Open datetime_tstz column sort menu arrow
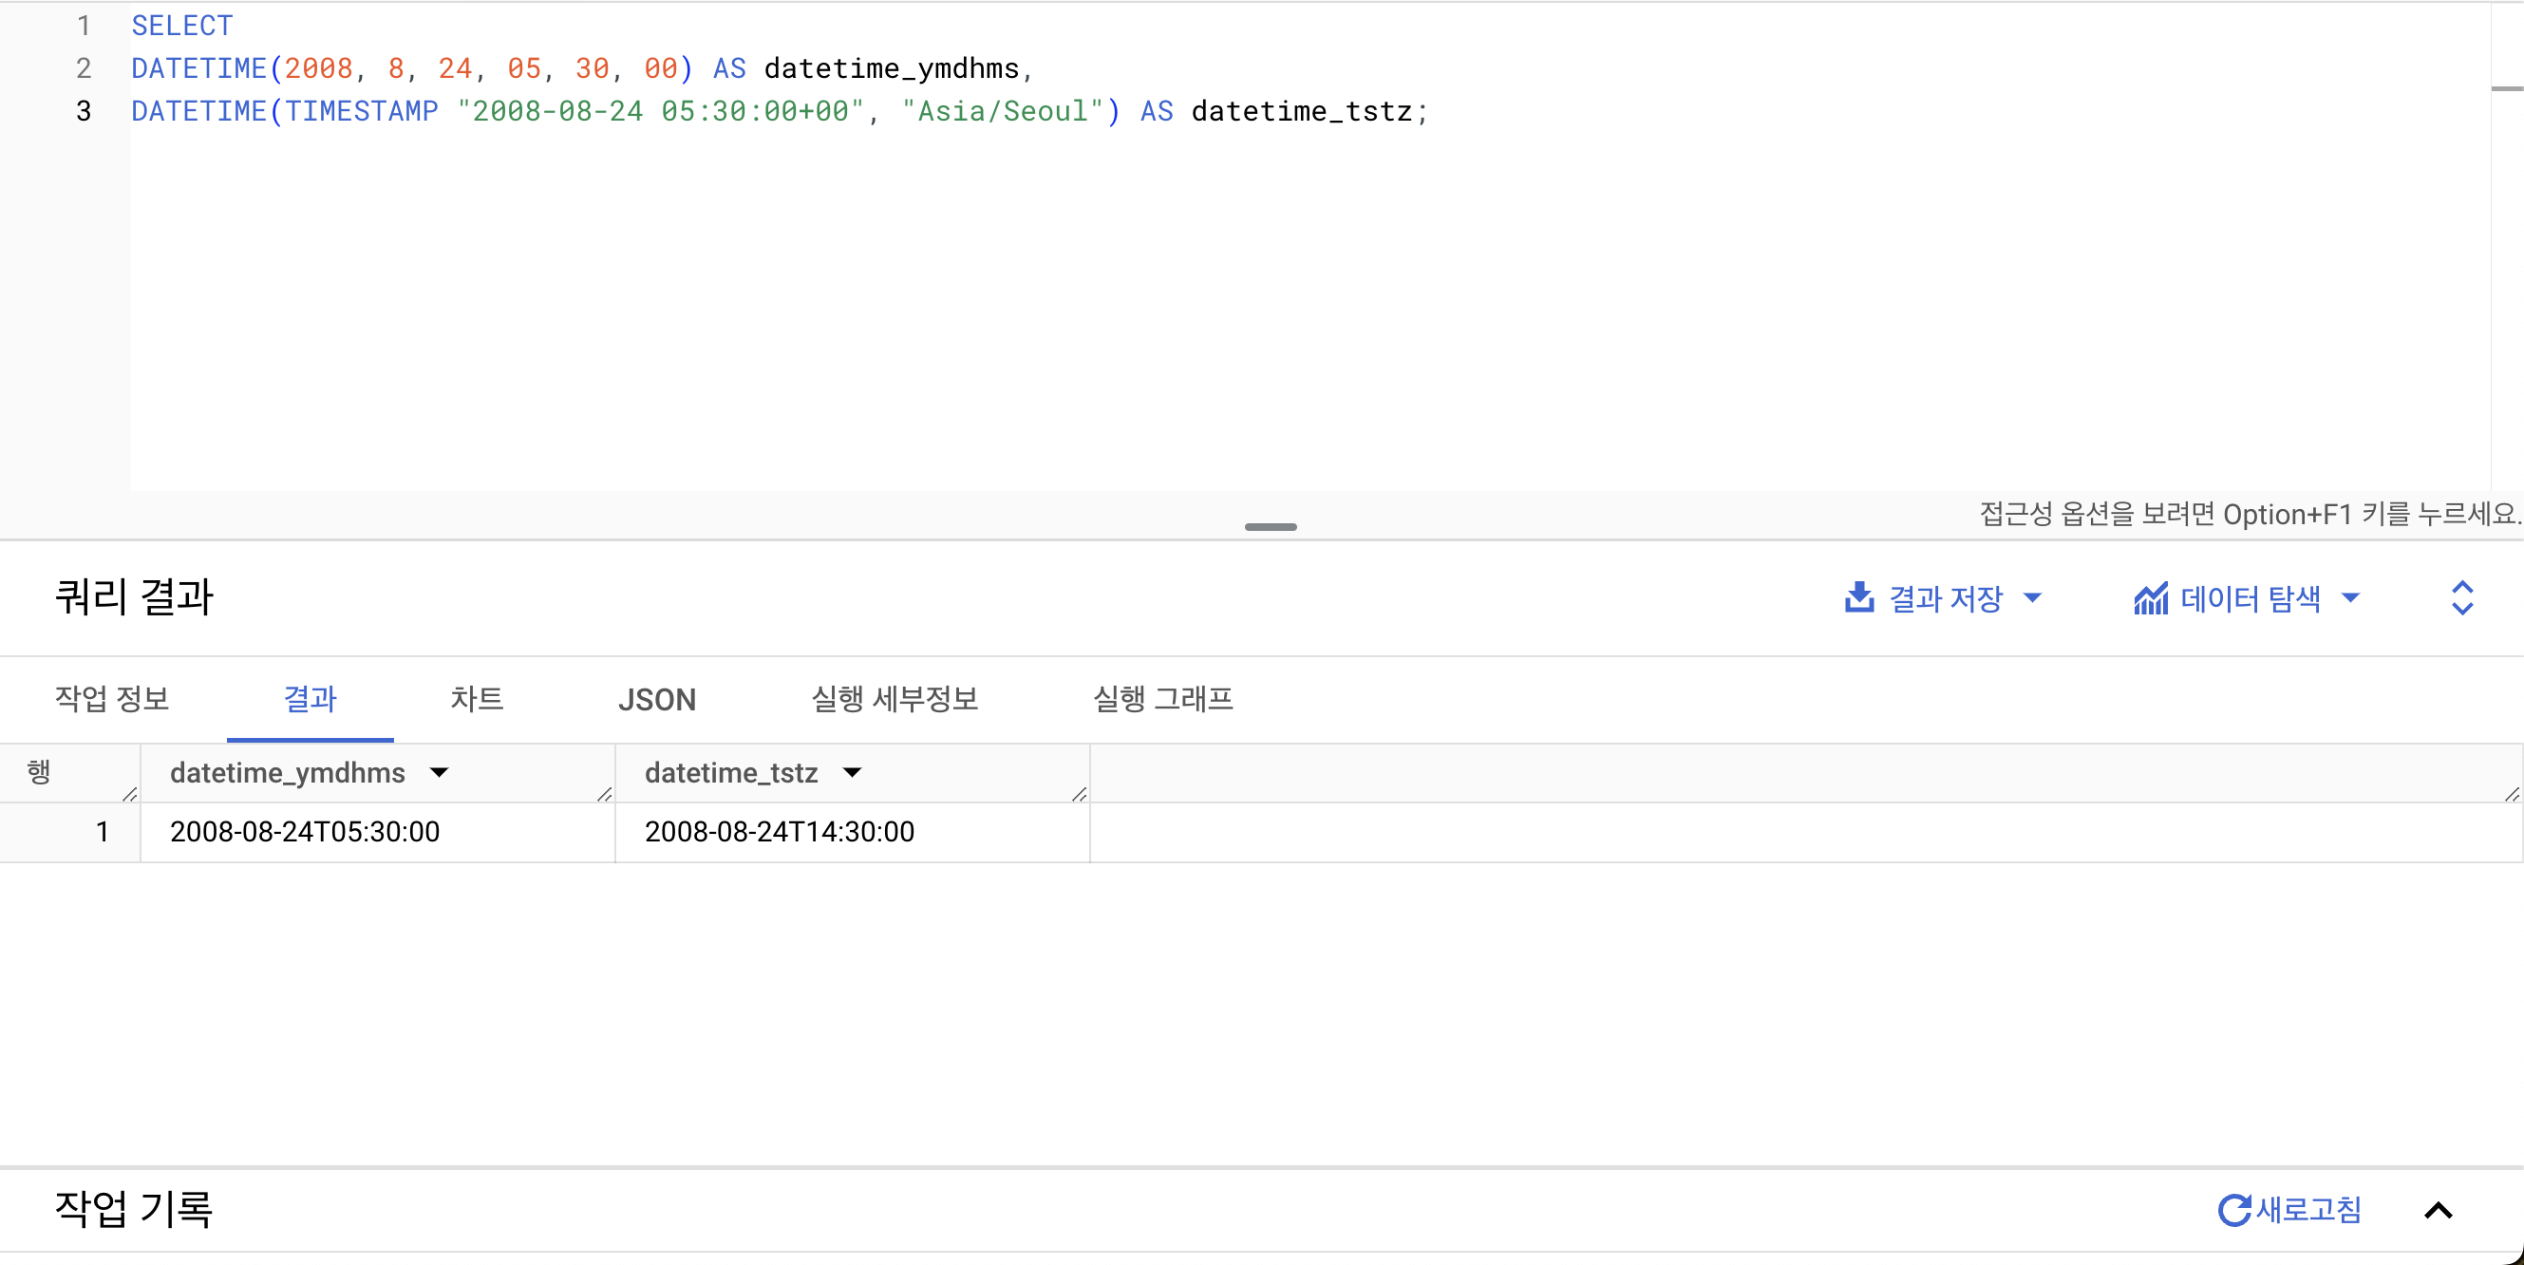This screenshot has width=2524, height=1265. point(852,773)
